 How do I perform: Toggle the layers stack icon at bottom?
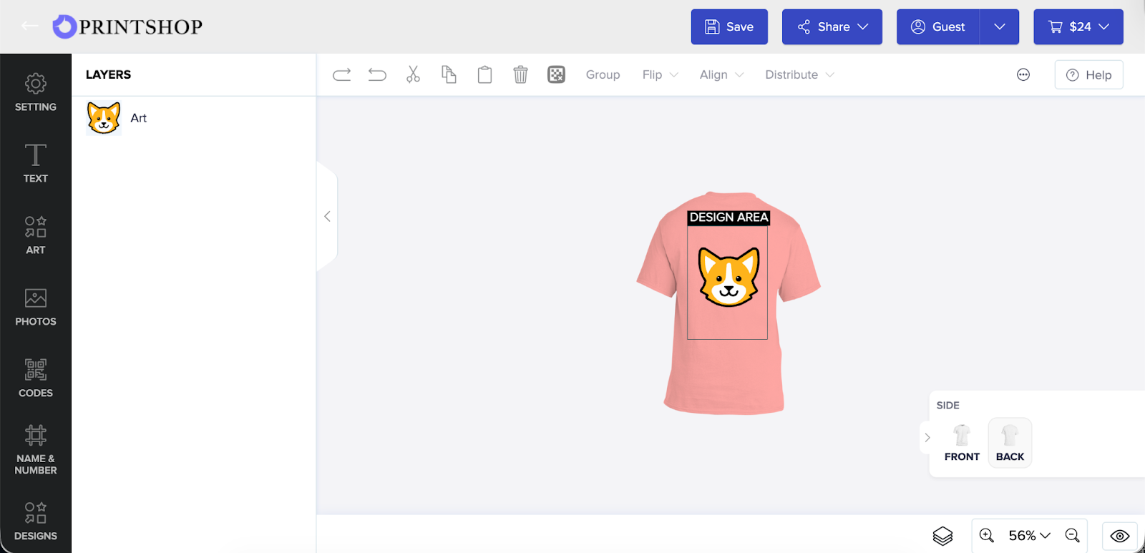[x=942, y=536]
